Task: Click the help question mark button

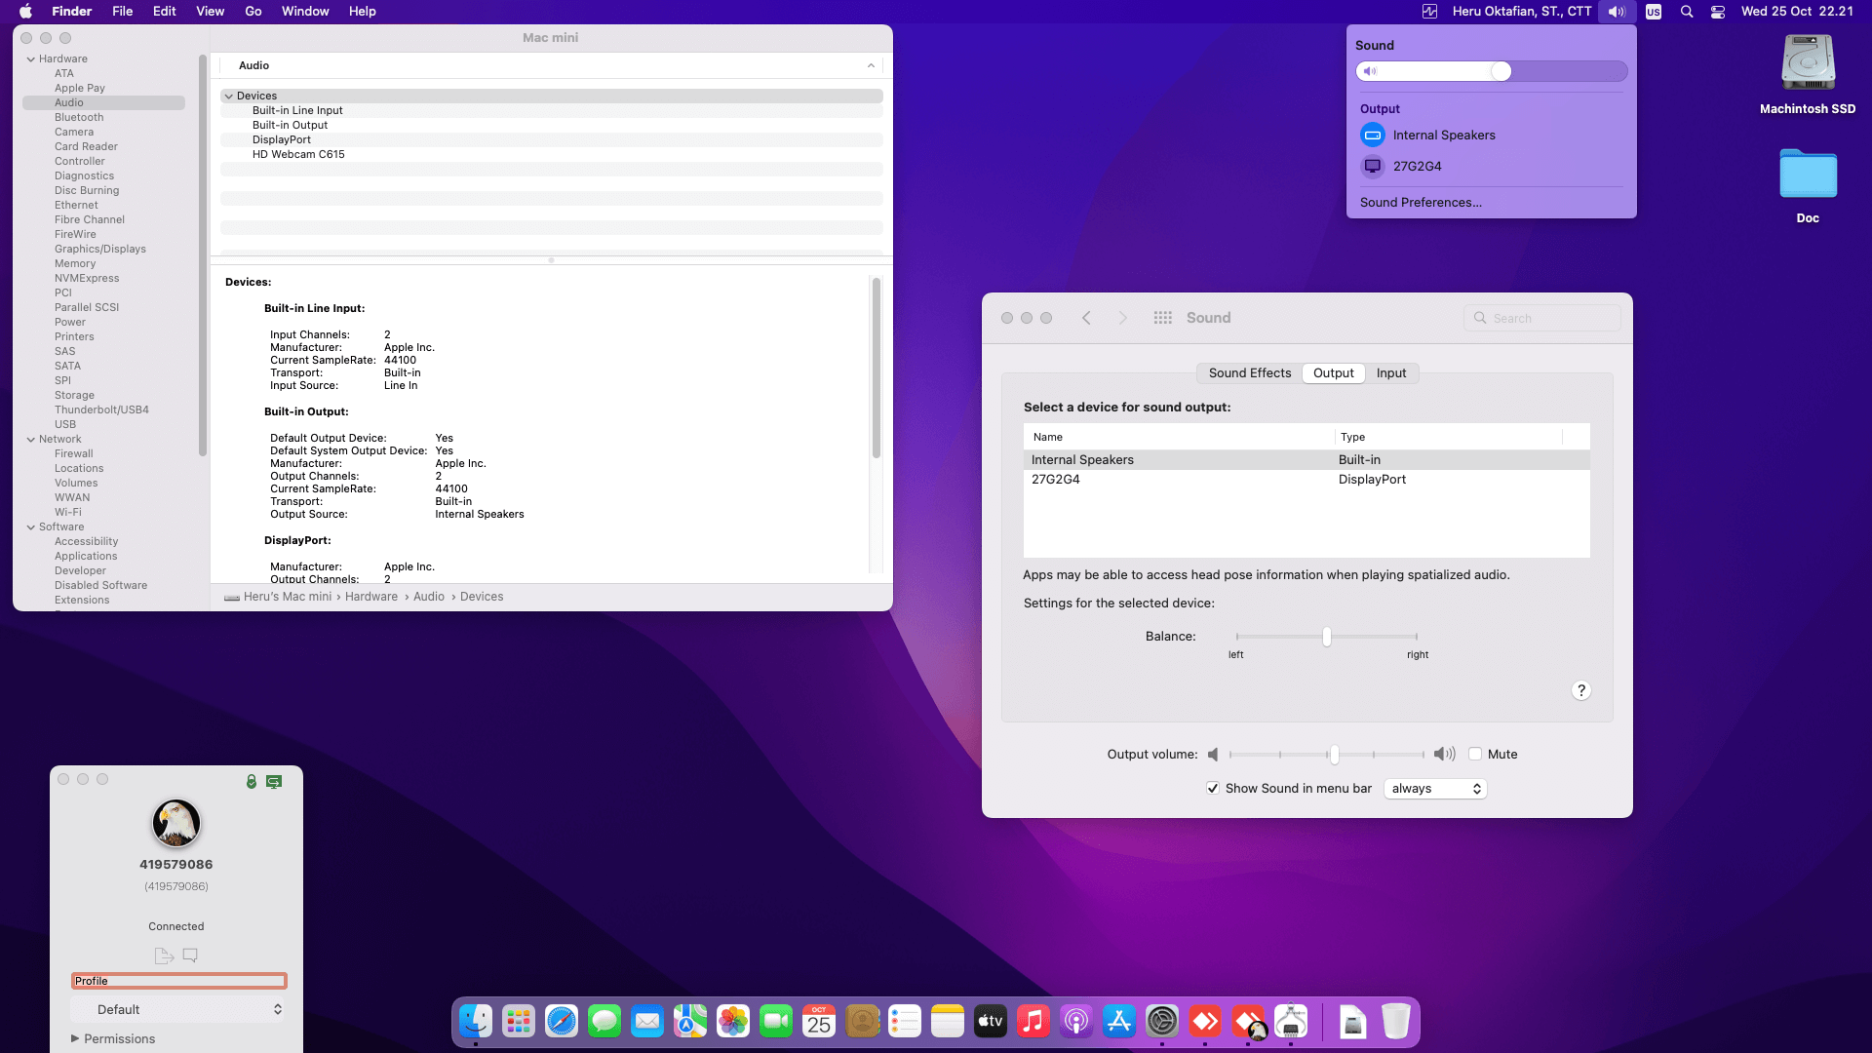Action: point(1581,690)
